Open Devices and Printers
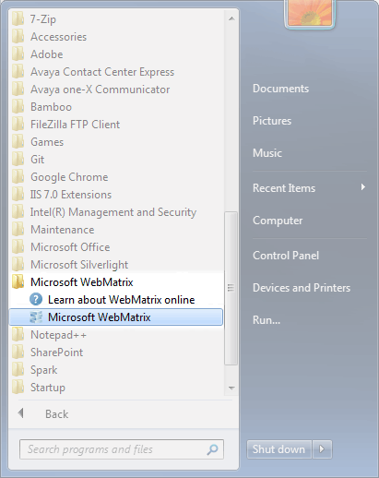 302,288
